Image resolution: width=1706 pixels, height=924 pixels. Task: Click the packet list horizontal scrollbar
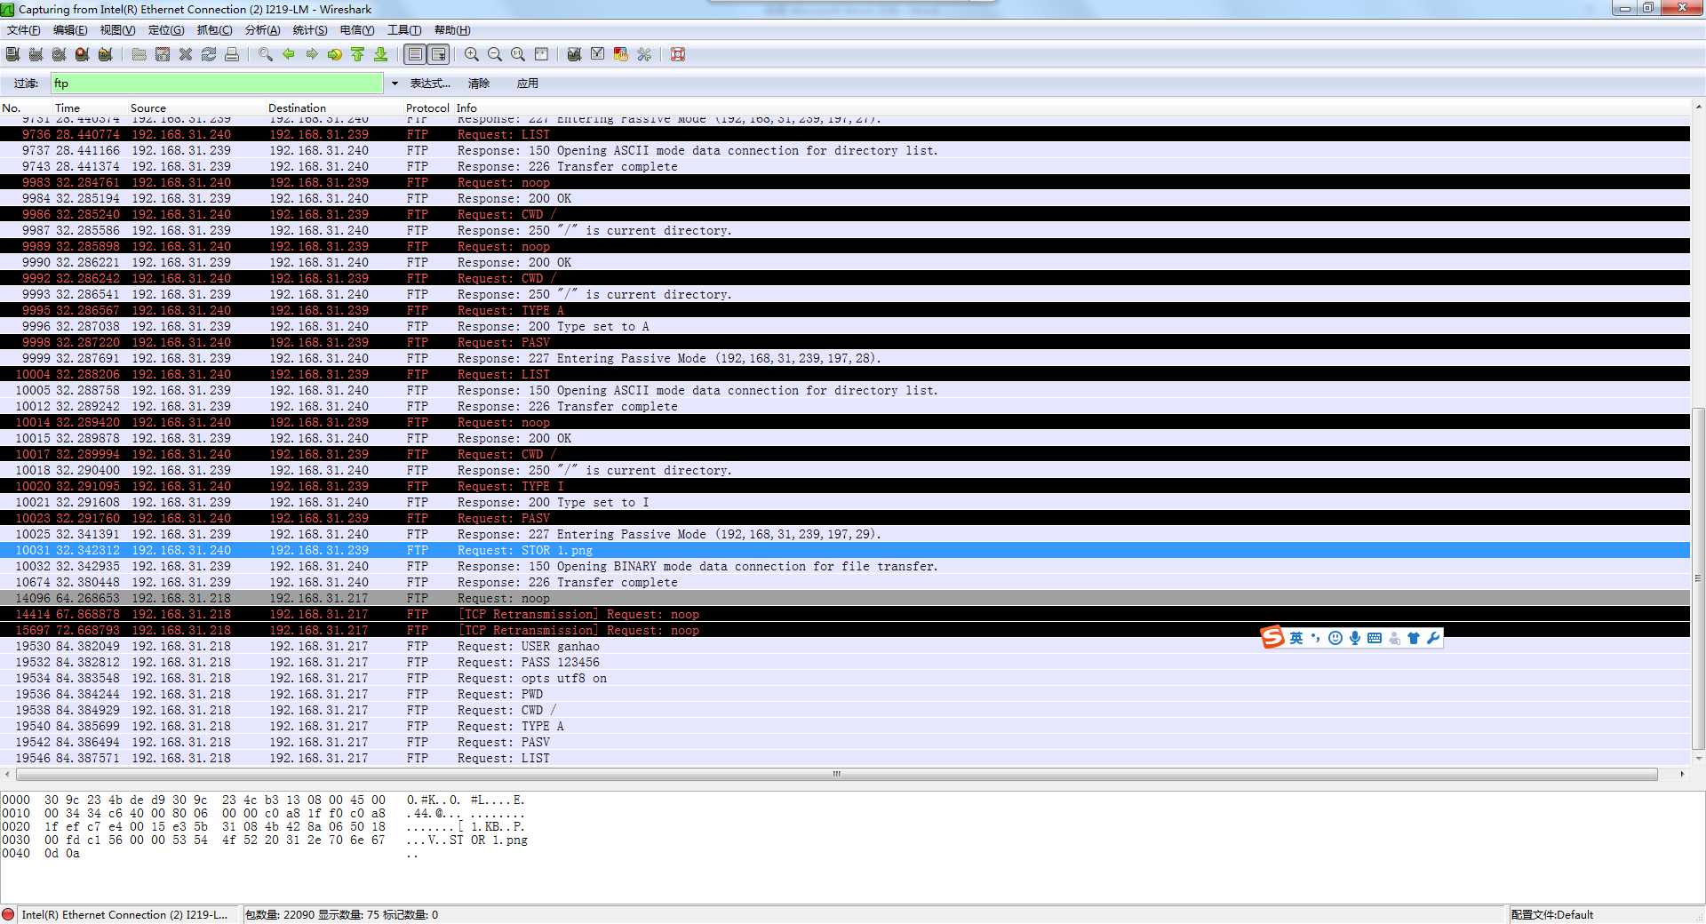[837, 774]
